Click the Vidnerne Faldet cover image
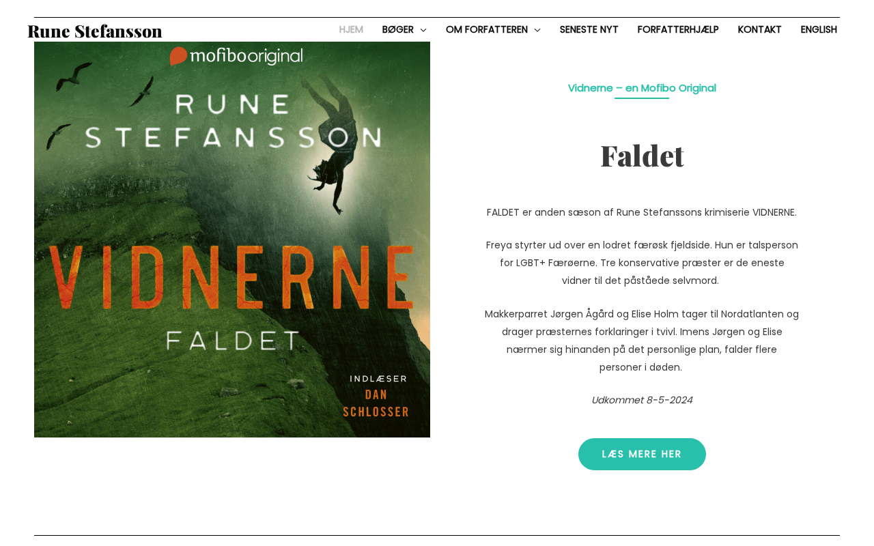 point(232,240)
